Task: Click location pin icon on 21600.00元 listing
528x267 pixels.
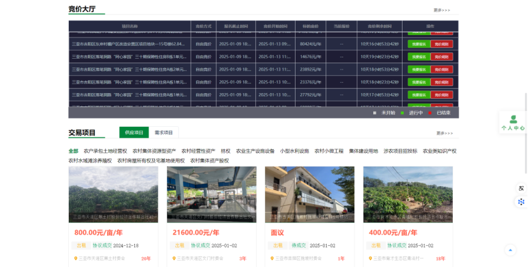Action: click(x=174, y=259)
